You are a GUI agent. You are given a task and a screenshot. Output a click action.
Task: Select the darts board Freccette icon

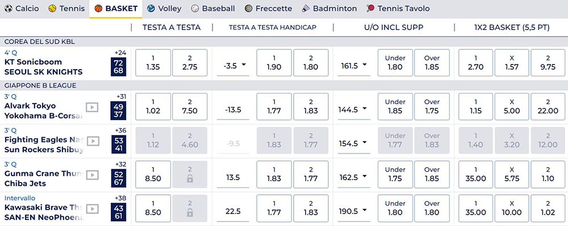(249, 8)
